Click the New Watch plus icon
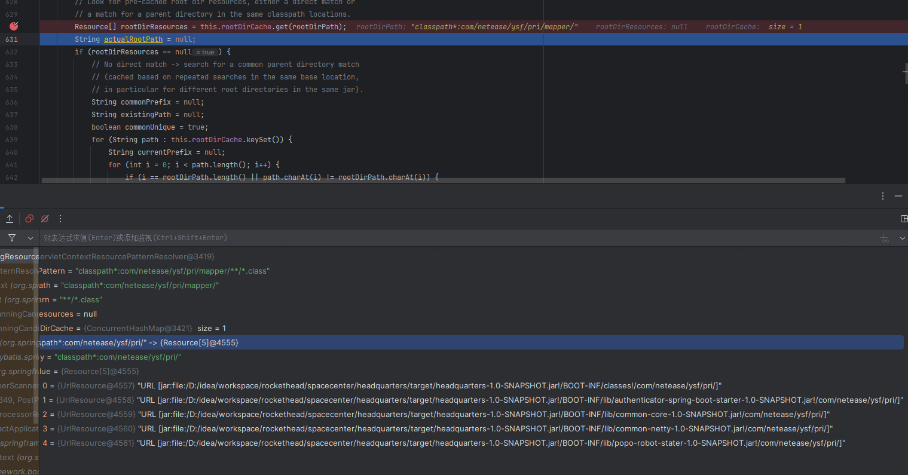This screenshot has height=475, width=908. pos(885,237)
